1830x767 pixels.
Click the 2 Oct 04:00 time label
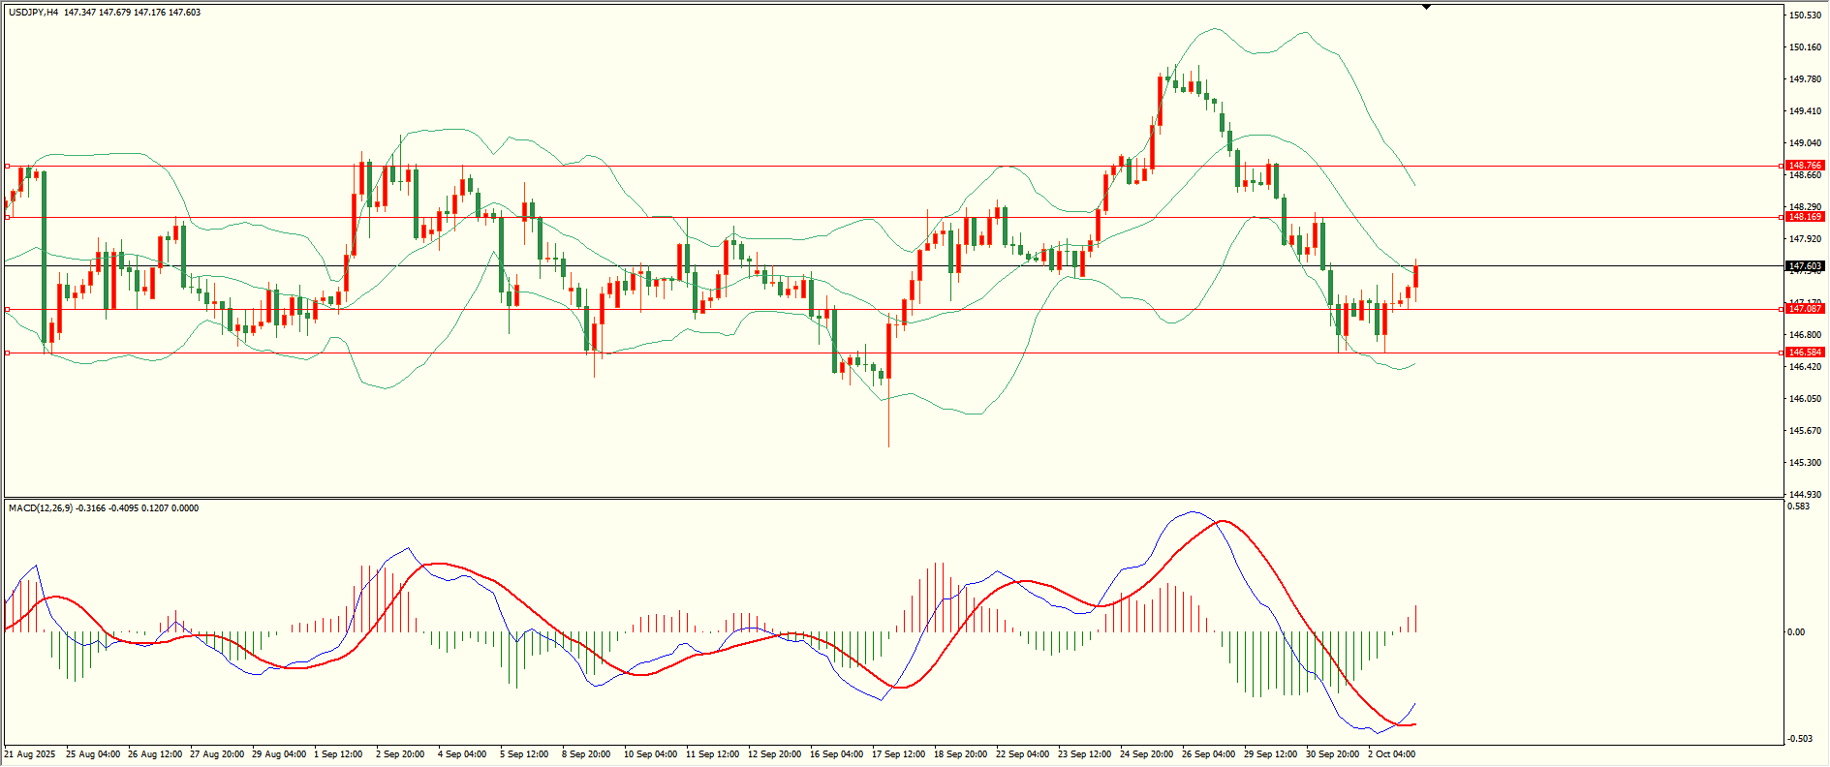(x=1391, y=754)
